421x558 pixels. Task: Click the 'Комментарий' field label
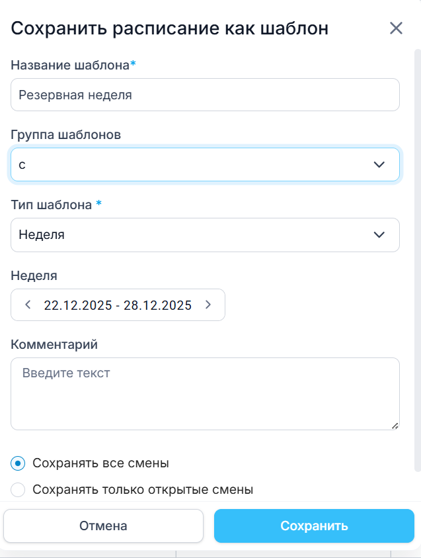tap(54, 344)
